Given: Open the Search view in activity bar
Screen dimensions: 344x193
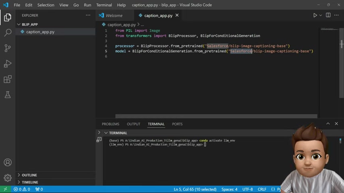Looking at the screenshot, I should [x=8, y=33].
